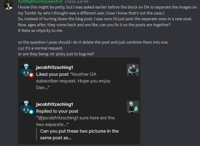Click the "Liked your post" notification text
Viewport: 200px width, 146px height.
click(x=52, y=74)
